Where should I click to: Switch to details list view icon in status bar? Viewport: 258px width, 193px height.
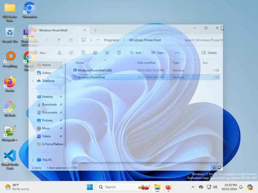[214, 168]
